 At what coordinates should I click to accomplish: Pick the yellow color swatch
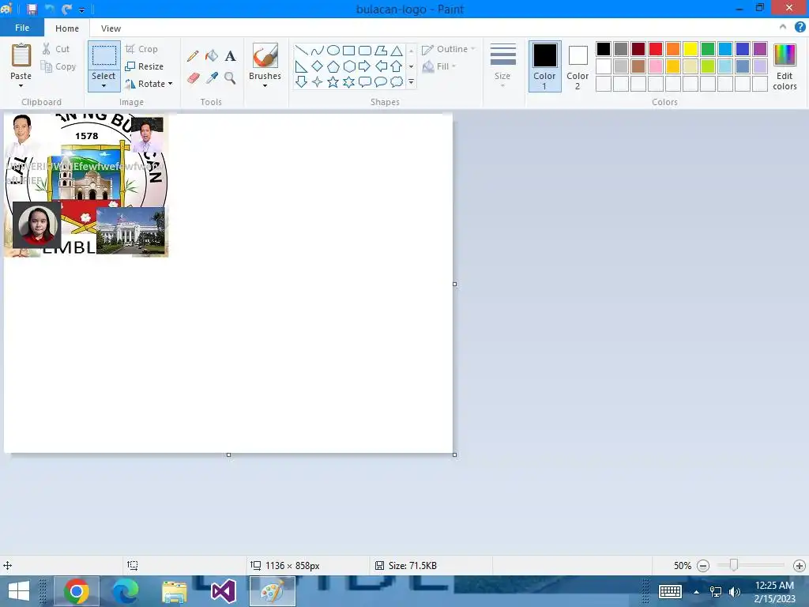tap(690, 49)
